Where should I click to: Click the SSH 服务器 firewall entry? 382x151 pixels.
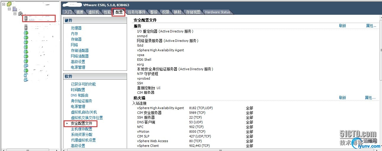(x=146, y=117)
